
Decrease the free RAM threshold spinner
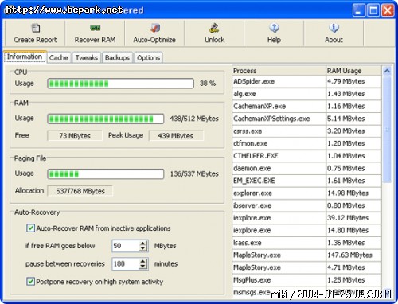[142, 249]
